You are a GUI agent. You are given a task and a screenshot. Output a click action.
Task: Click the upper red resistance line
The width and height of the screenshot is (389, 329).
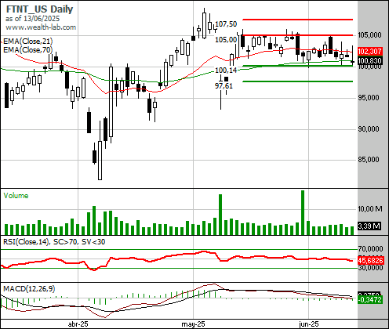298,20
